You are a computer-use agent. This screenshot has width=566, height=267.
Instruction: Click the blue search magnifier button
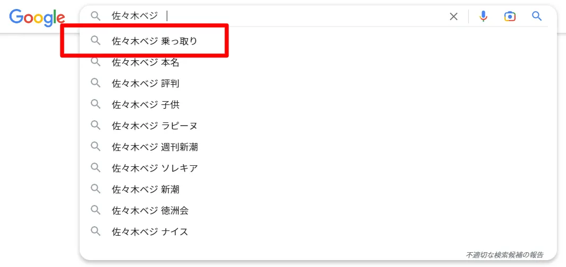coord(537,16)
